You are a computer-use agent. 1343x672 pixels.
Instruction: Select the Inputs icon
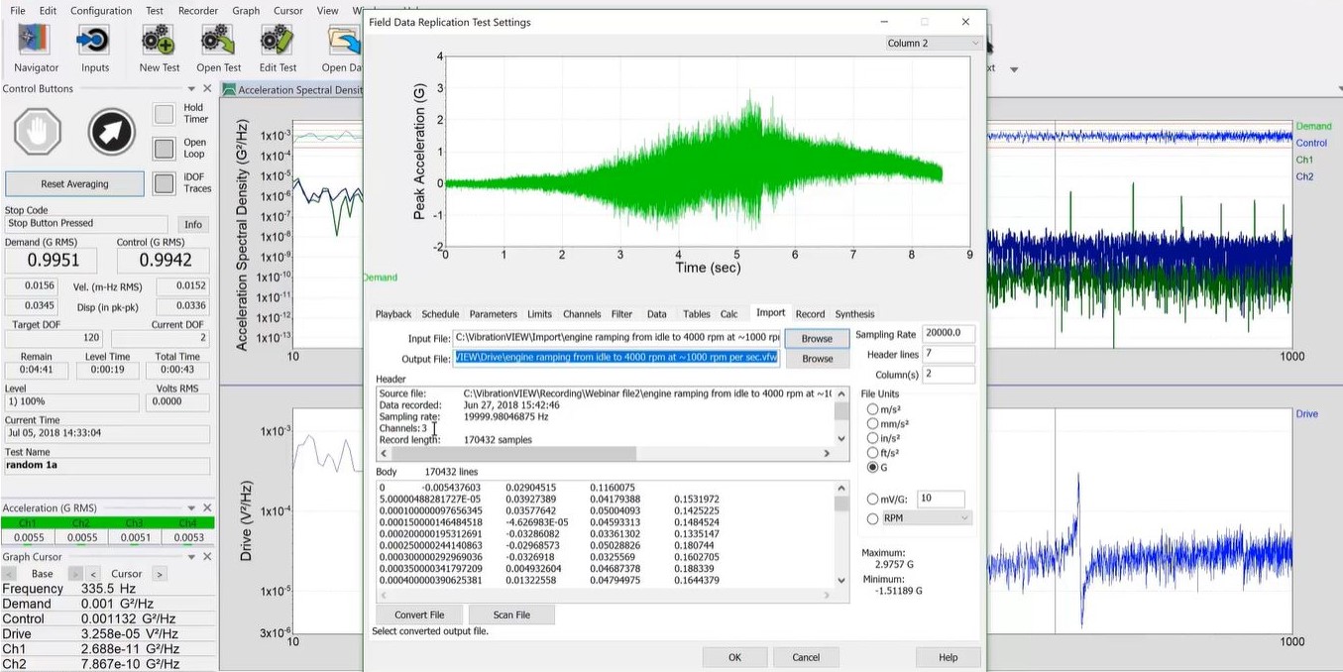pyautogui.click(x=93, y=42)
